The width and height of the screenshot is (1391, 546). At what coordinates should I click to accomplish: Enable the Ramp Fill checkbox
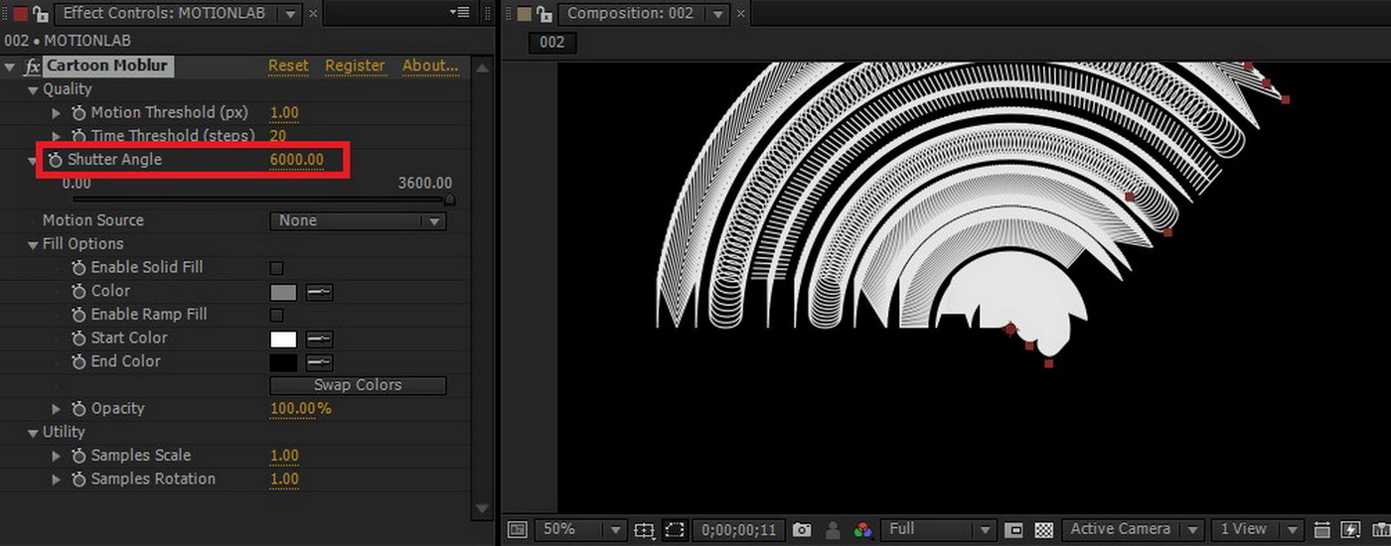click(x=277, y=315)
